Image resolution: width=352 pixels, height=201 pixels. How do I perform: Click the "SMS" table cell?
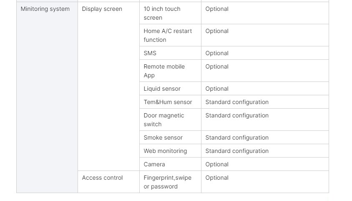[x=150, y=53]
